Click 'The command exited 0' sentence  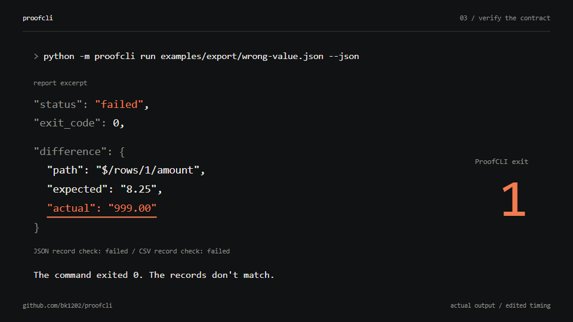click(154, 275)
